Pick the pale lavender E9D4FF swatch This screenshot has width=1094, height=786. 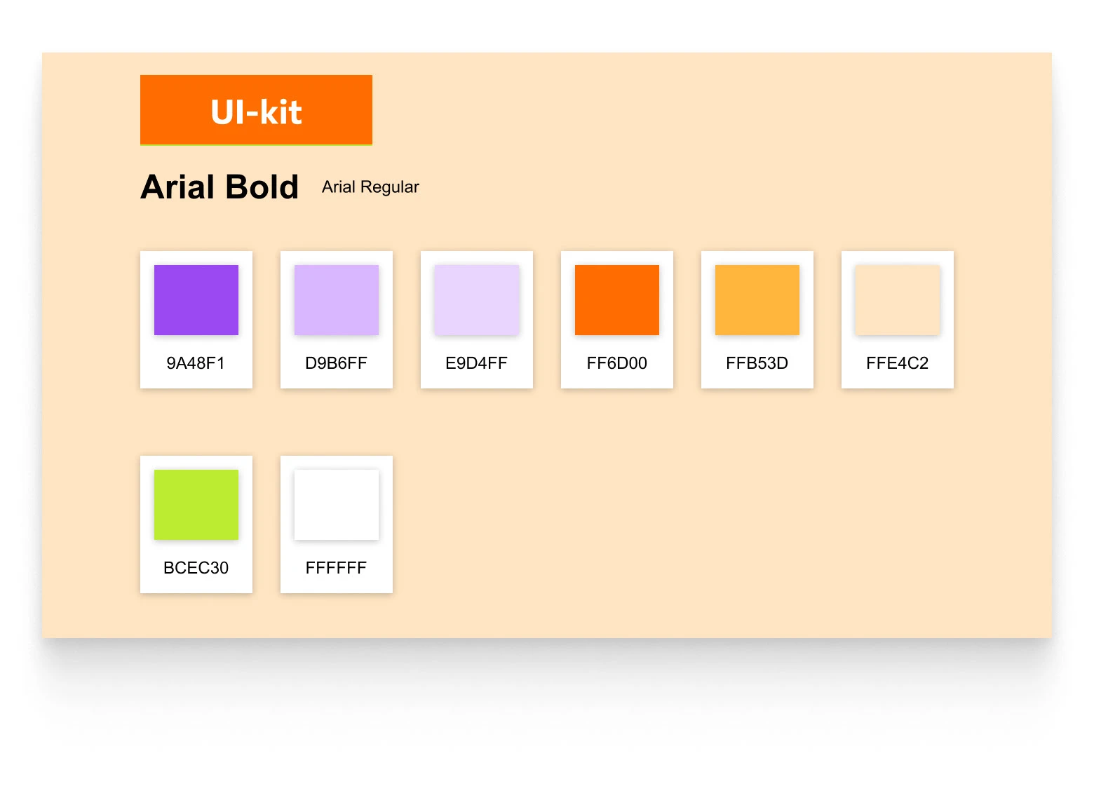477,300
